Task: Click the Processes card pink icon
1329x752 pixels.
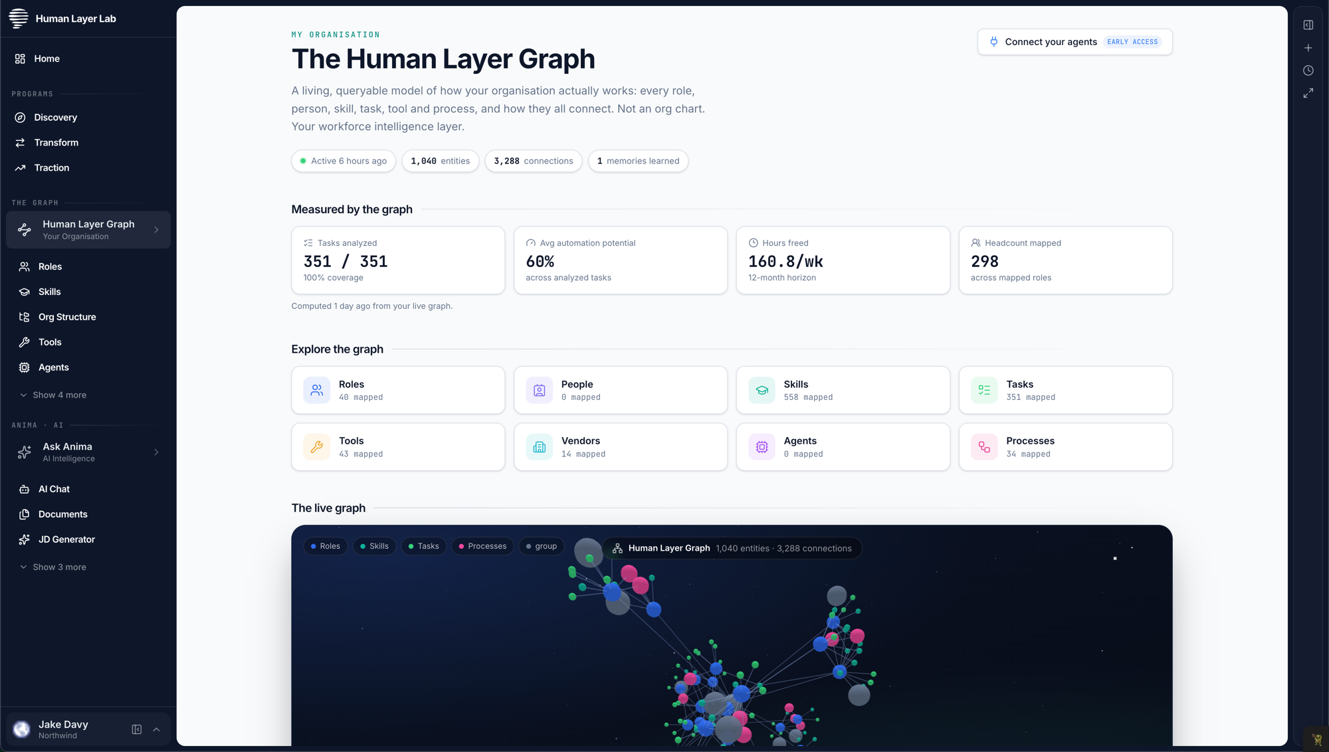Action: (x=984, y=447)
